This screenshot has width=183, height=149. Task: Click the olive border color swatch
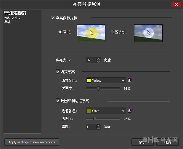tap(89, 111)
